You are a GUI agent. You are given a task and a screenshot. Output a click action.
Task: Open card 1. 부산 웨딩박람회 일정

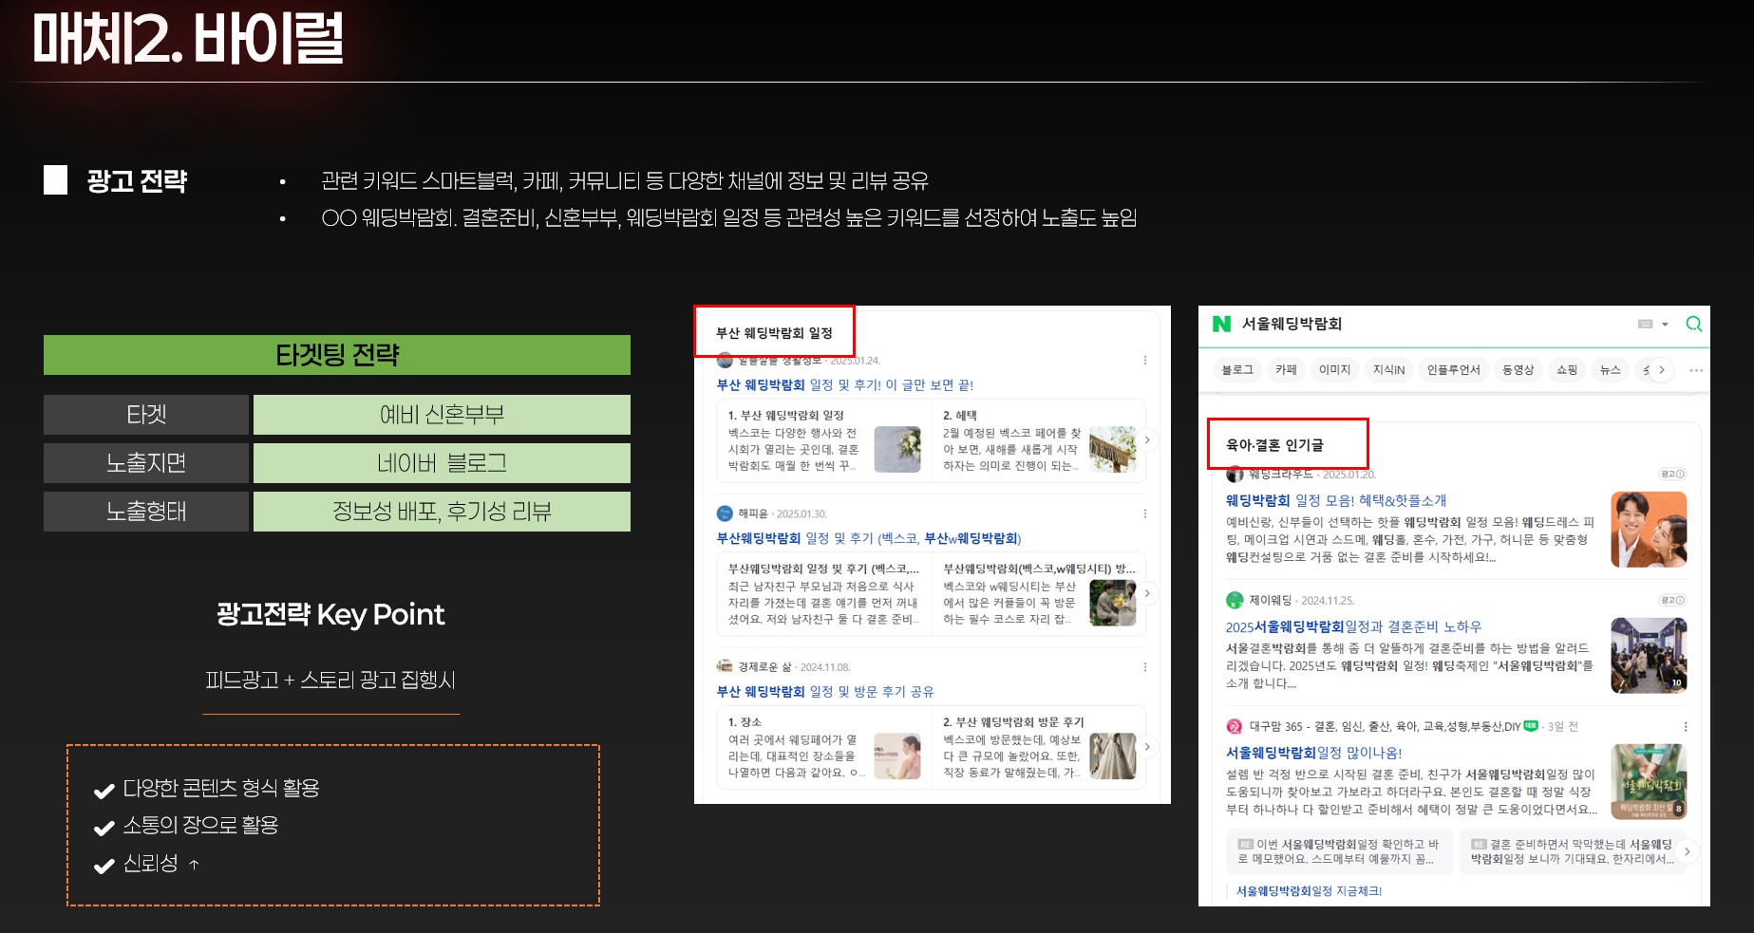tap(824, 440)
